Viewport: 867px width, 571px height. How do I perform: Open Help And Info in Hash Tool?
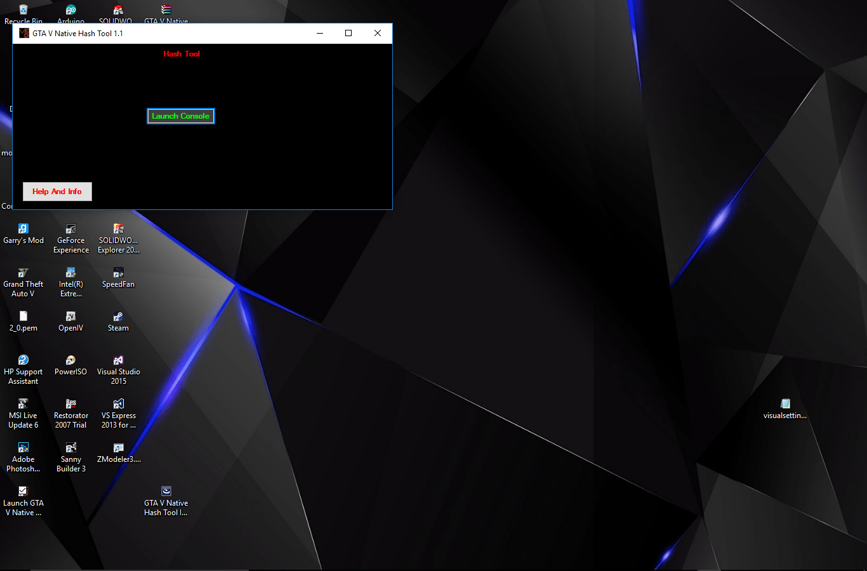coord(57,192)
